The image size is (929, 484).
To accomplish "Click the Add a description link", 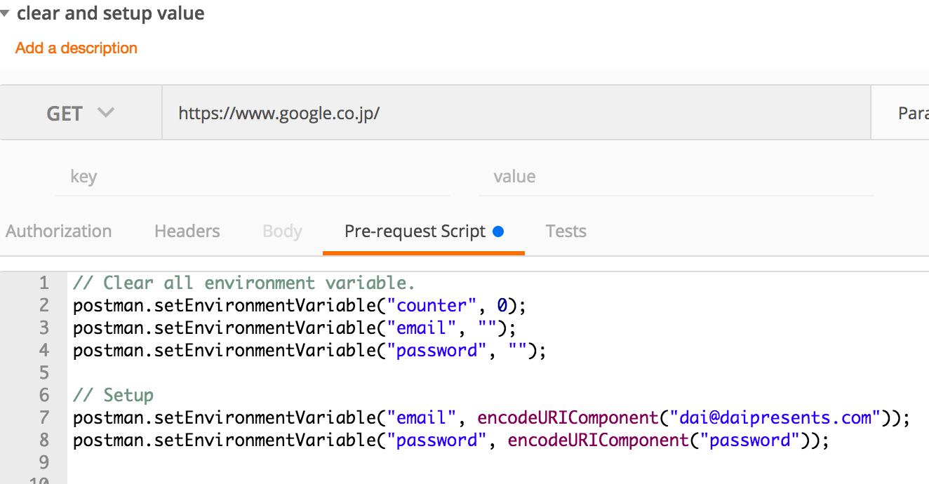I will click(x=76, y=48).
